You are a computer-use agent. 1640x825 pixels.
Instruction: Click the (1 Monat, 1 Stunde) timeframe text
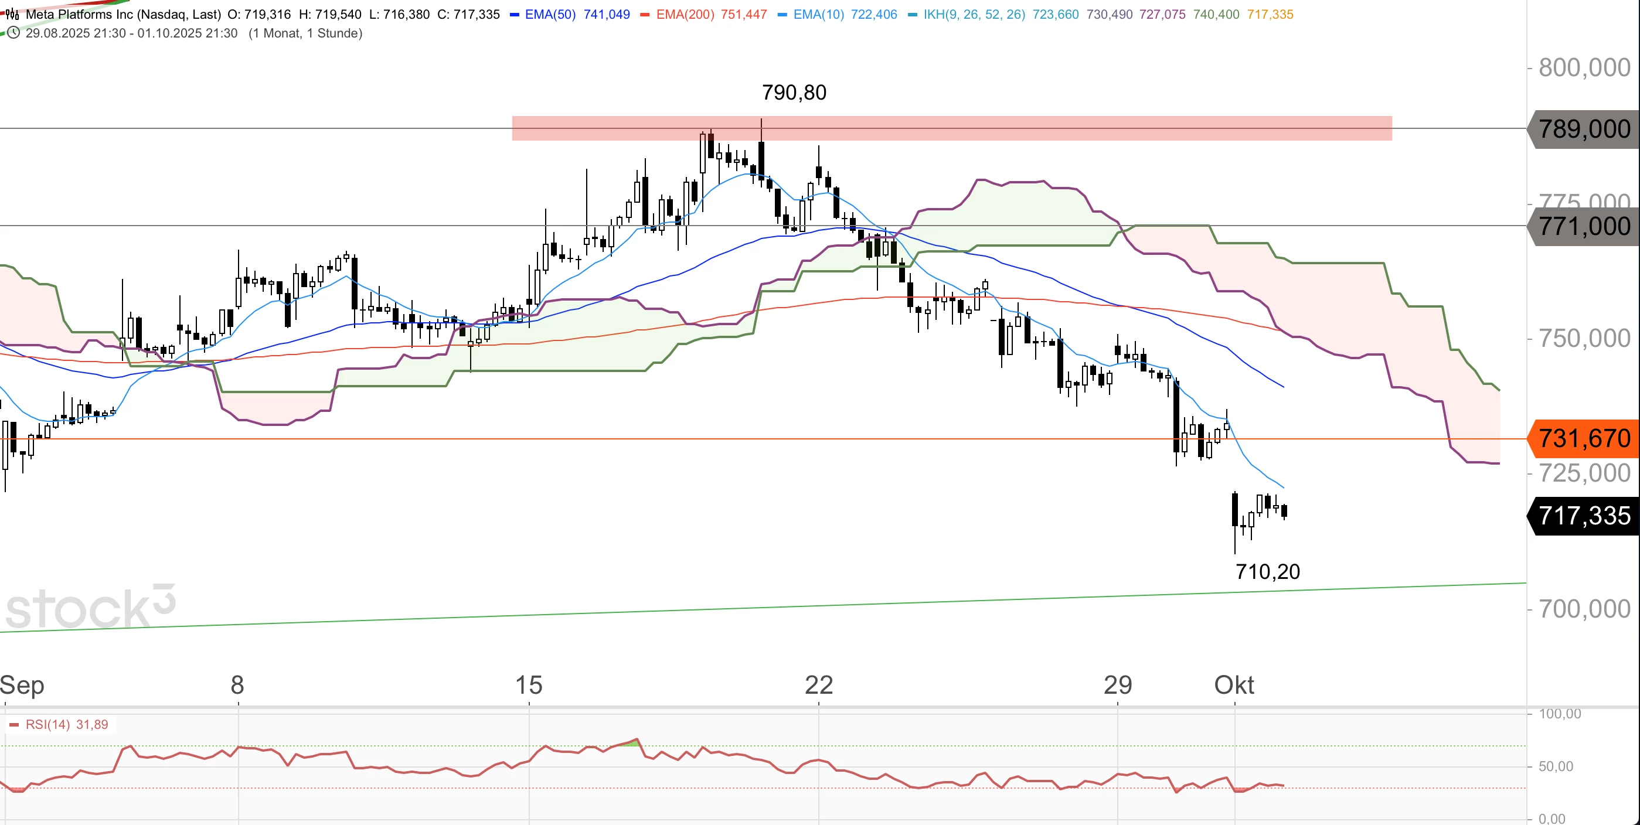point(305,33)
